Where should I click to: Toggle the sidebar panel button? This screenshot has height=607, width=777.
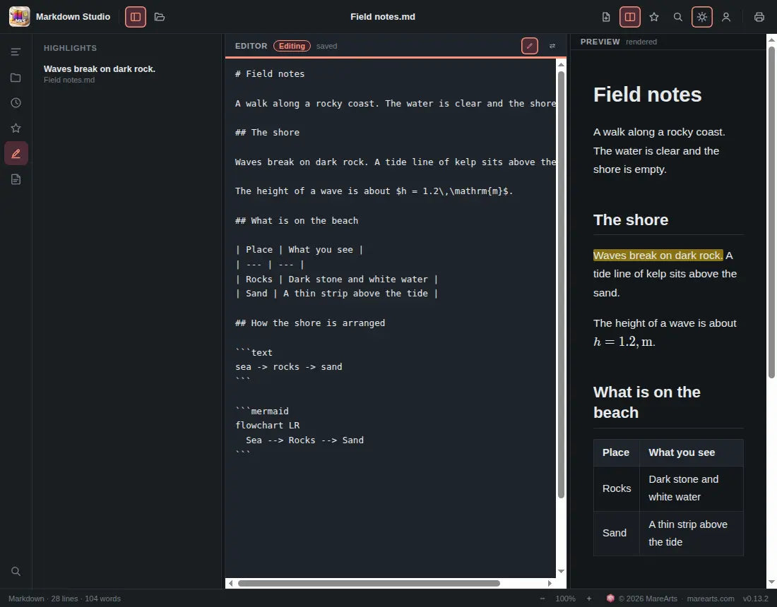(136, 17)
